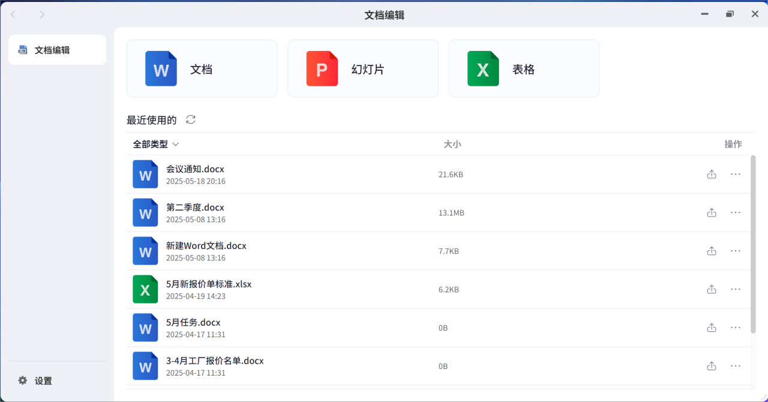Click the green X icon on 表格 card
Image resolution: width=768 pixels, height=402 pixels.
[483, 68]
